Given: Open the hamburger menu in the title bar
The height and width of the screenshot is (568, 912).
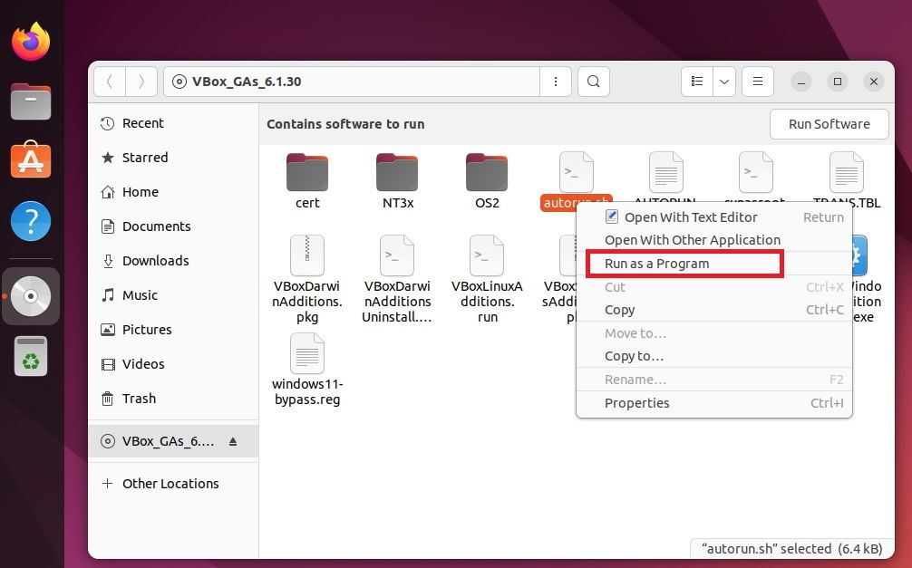Looking at the screenshot, I should click(758, 81).
